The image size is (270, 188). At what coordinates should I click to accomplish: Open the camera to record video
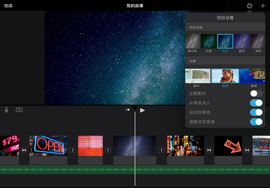click(19, 110)
